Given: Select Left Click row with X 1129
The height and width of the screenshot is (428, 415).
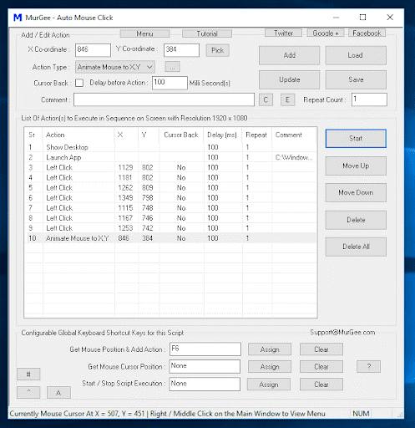Looking at the screenshot, I should pyautogui.click(x=170, y=167).
